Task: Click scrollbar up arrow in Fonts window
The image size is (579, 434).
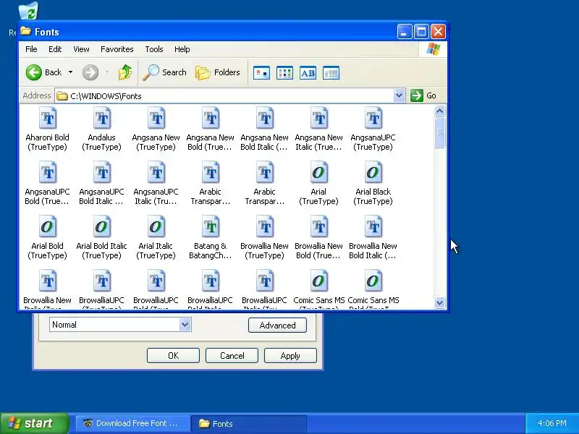Action: coord(439,111)
